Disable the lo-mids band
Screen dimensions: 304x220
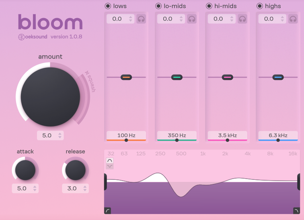coord(158,6)
